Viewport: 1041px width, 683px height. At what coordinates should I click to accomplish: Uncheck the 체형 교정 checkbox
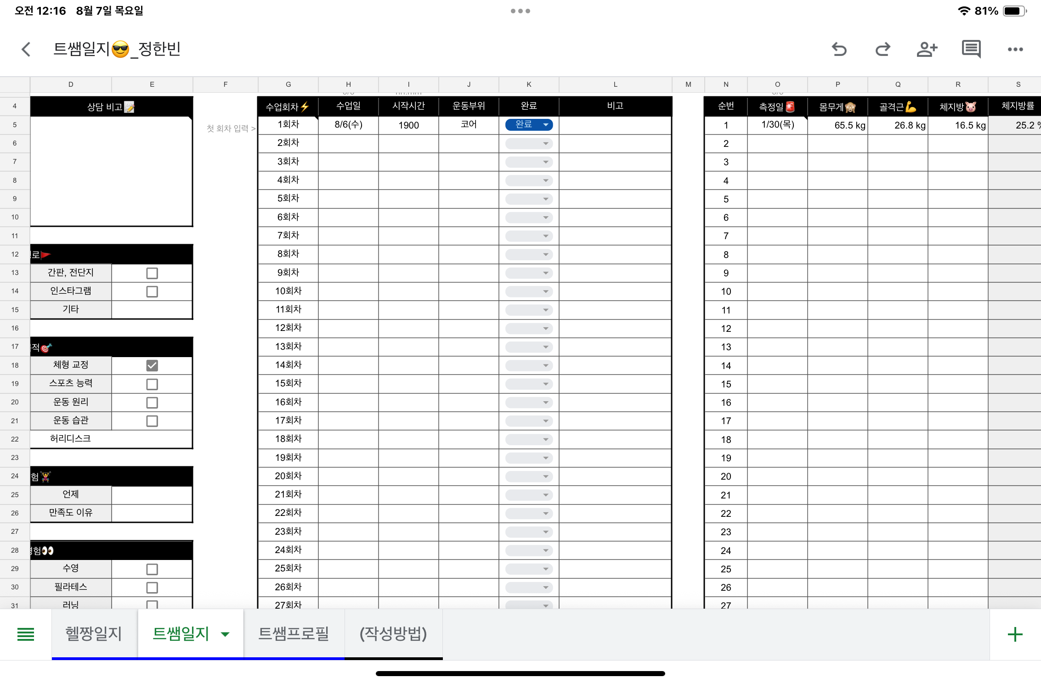pyautogui.click(x=152, y=365)
